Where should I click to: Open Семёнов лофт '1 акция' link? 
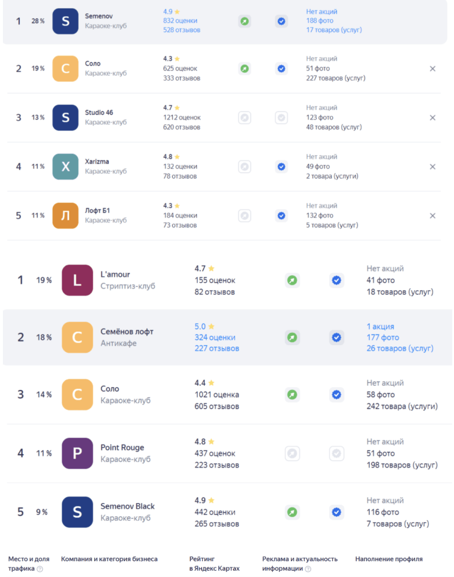[x=381, y=326]
